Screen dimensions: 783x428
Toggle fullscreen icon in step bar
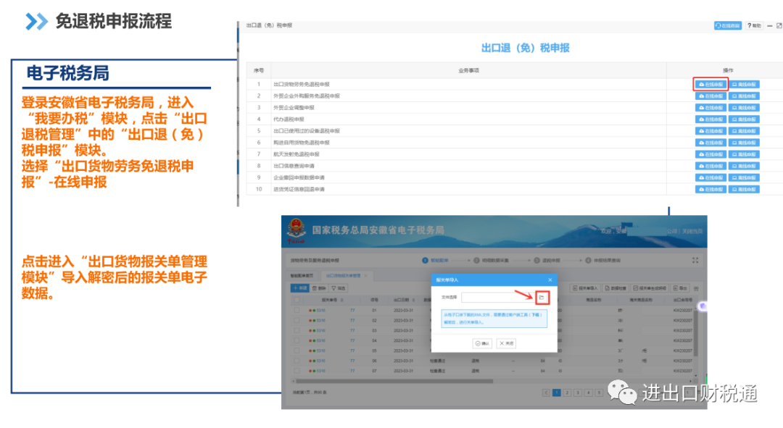[x=695, y=261]
